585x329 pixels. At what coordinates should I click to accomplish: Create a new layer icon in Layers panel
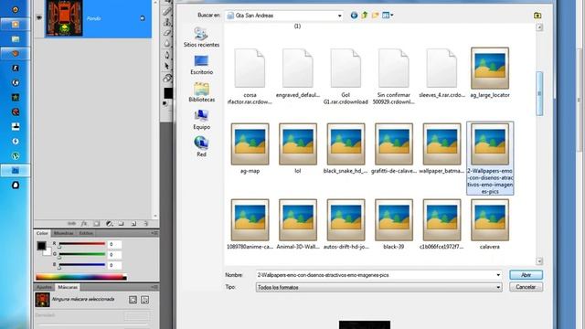133,223
